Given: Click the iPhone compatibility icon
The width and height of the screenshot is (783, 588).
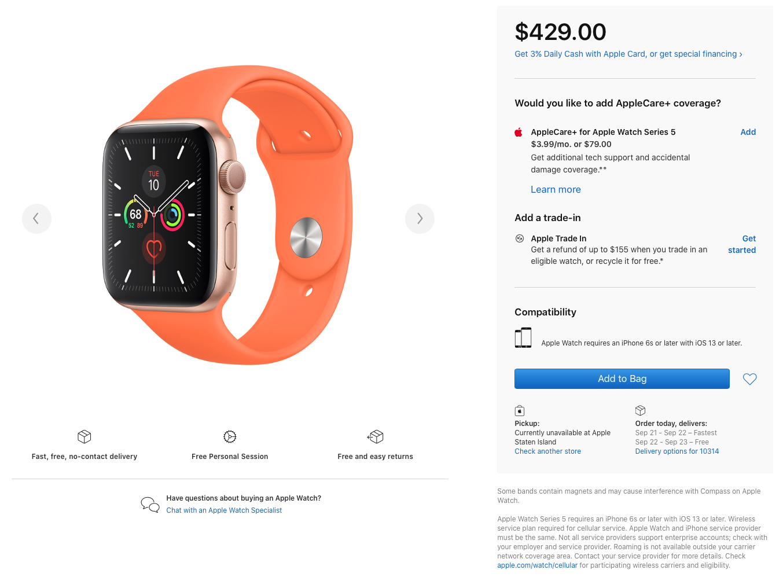Looking at the screenshot, I should click(523, 337).
